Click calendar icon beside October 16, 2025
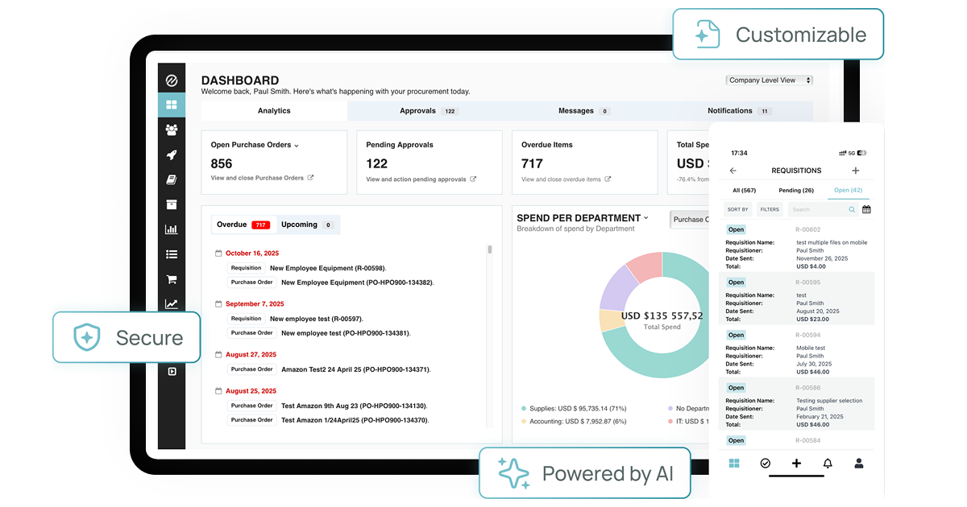967x507 pixels. (x=218, y=253)
